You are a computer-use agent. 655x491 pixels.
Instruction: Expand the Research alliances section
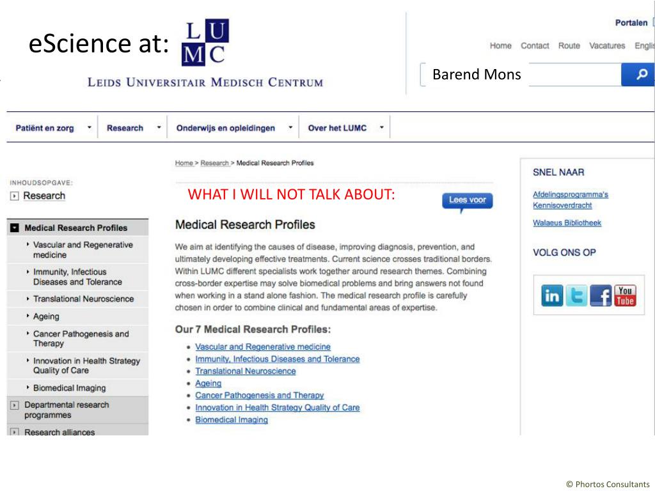(x=14, y=432)
